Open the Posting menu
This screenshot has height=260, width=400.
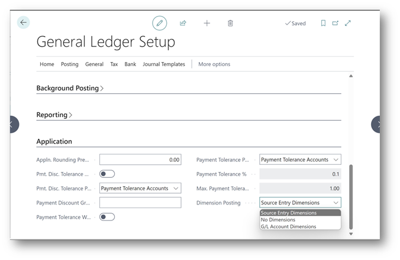pos(70,64)
